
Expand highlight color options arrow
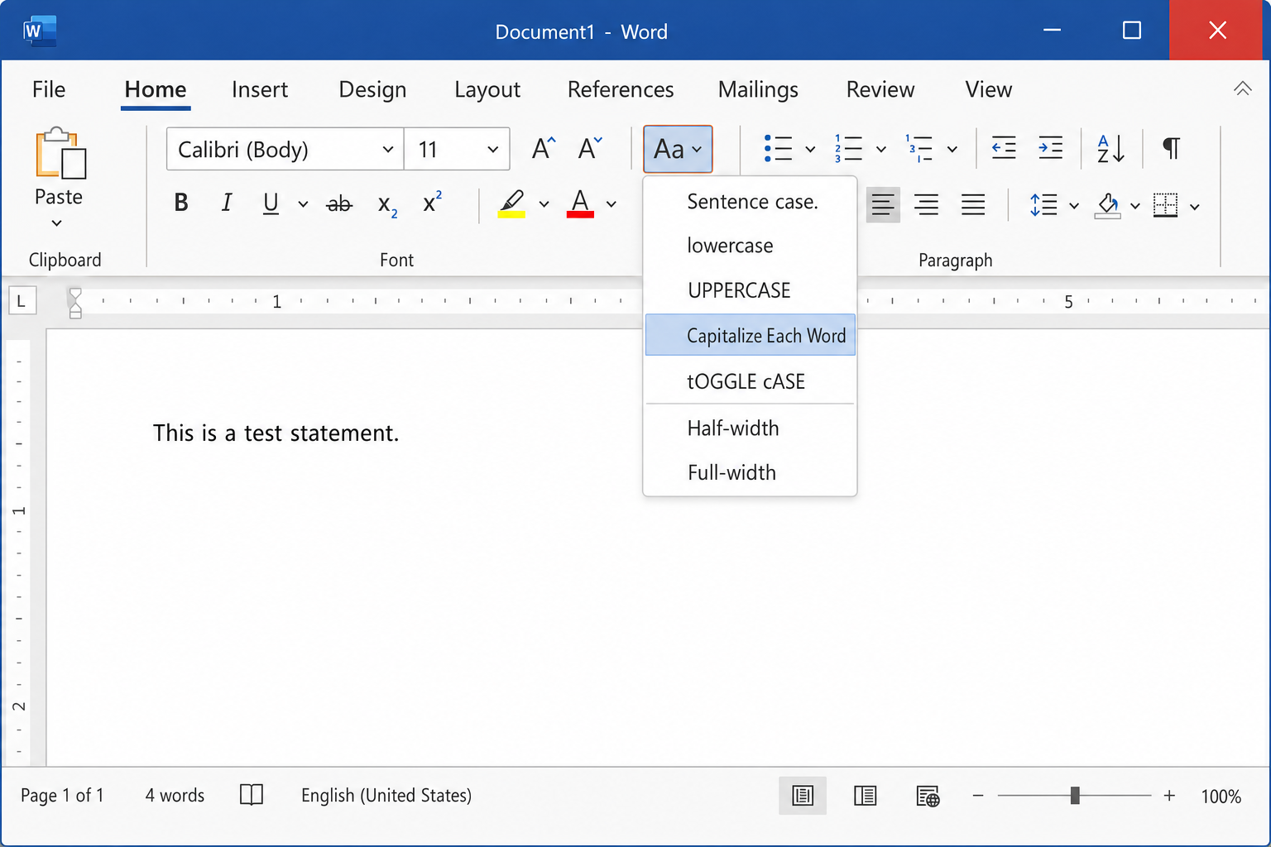pyautogui.click(x=544, y=204)
